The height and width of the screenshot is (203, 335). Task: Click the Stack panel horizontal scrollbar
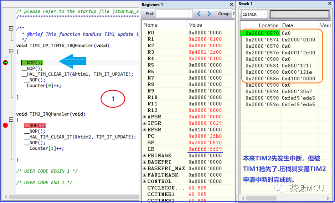pos(261,198)
